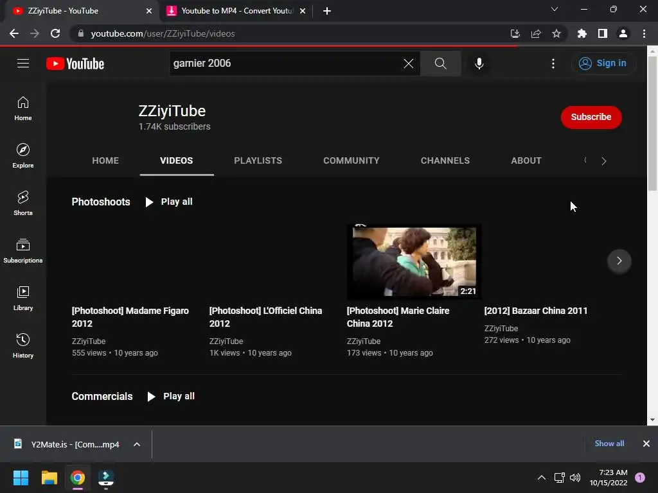Image resolution: width=658 pixels, height=493 pixels.
Task: Go to Home in the sidebar
Action: coord(23,108)
